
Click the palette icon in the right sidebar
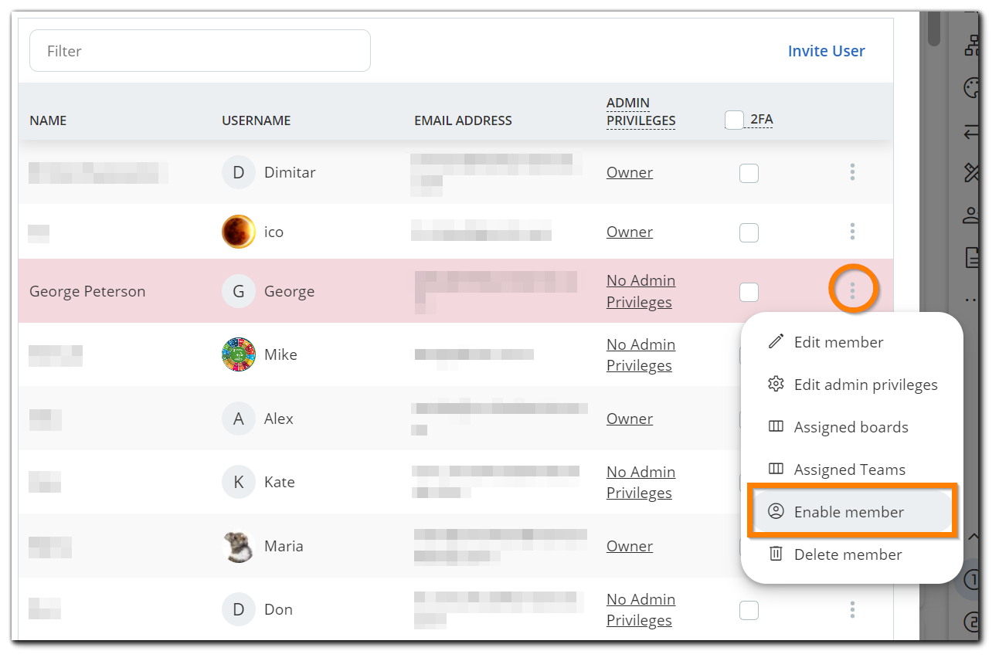click(x=971, y=88)
